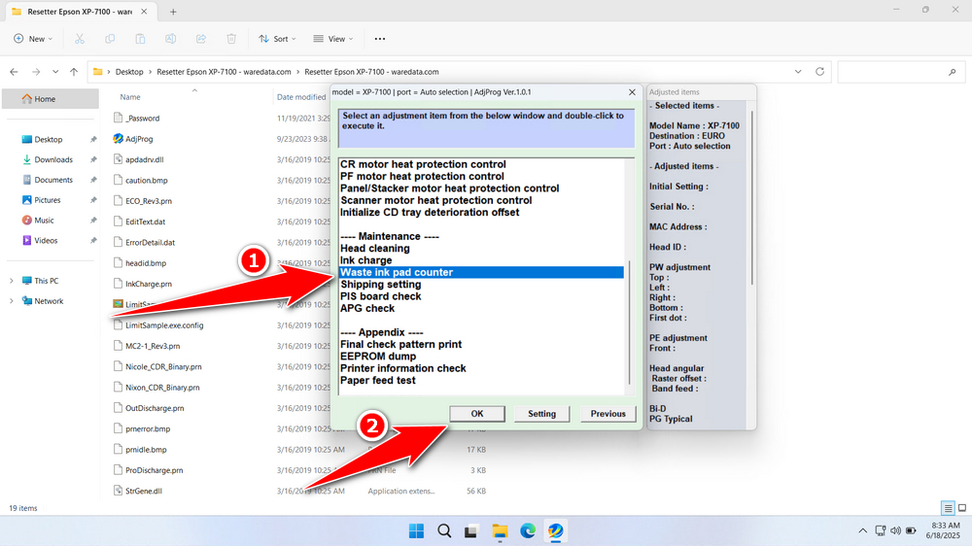972x546 pixels.
Task: Open the See more ellipsis menu
Action: 380,39
